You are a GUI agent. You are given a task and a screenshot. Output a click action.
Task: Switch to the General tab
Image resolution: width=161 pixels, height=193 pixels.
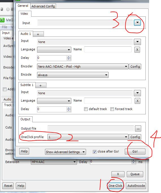click(23, 6)
